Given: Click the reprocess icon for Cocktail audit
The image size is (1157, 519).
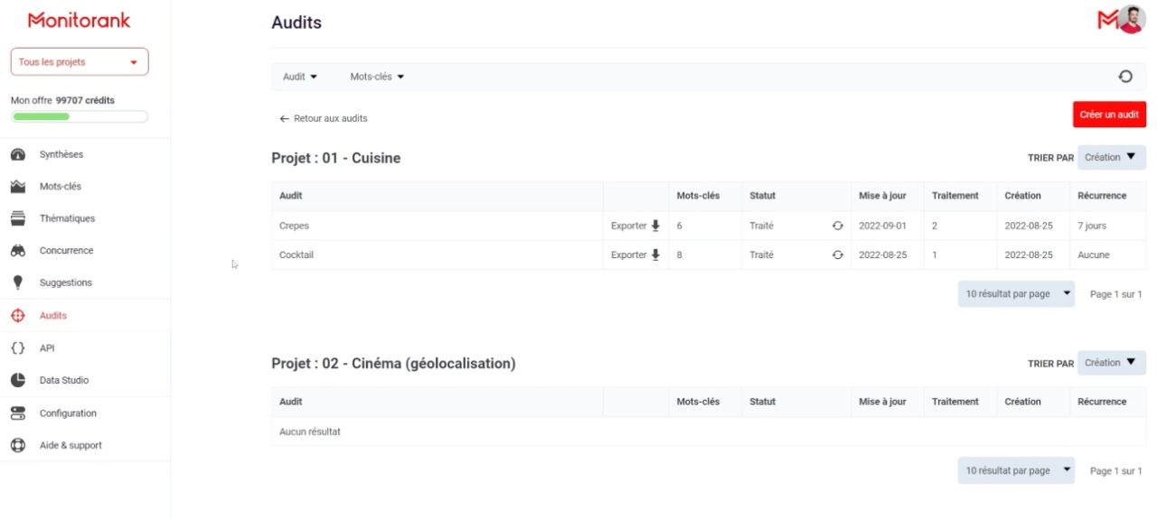Looking at the screenshot, I should coord(837,255).
